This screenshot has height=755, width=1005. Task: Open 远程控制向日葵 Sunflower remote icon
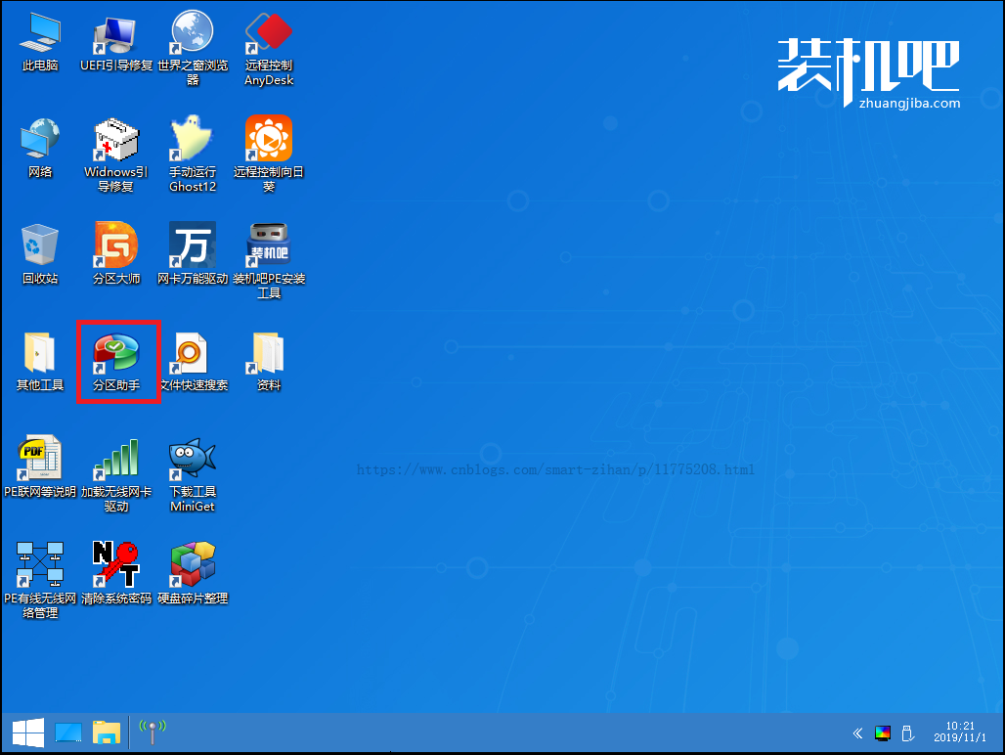[x=269, y=141]
